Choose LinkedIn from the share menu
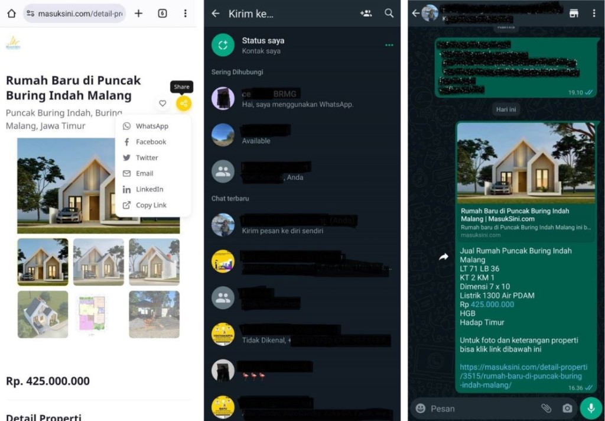 click(149, 189)
